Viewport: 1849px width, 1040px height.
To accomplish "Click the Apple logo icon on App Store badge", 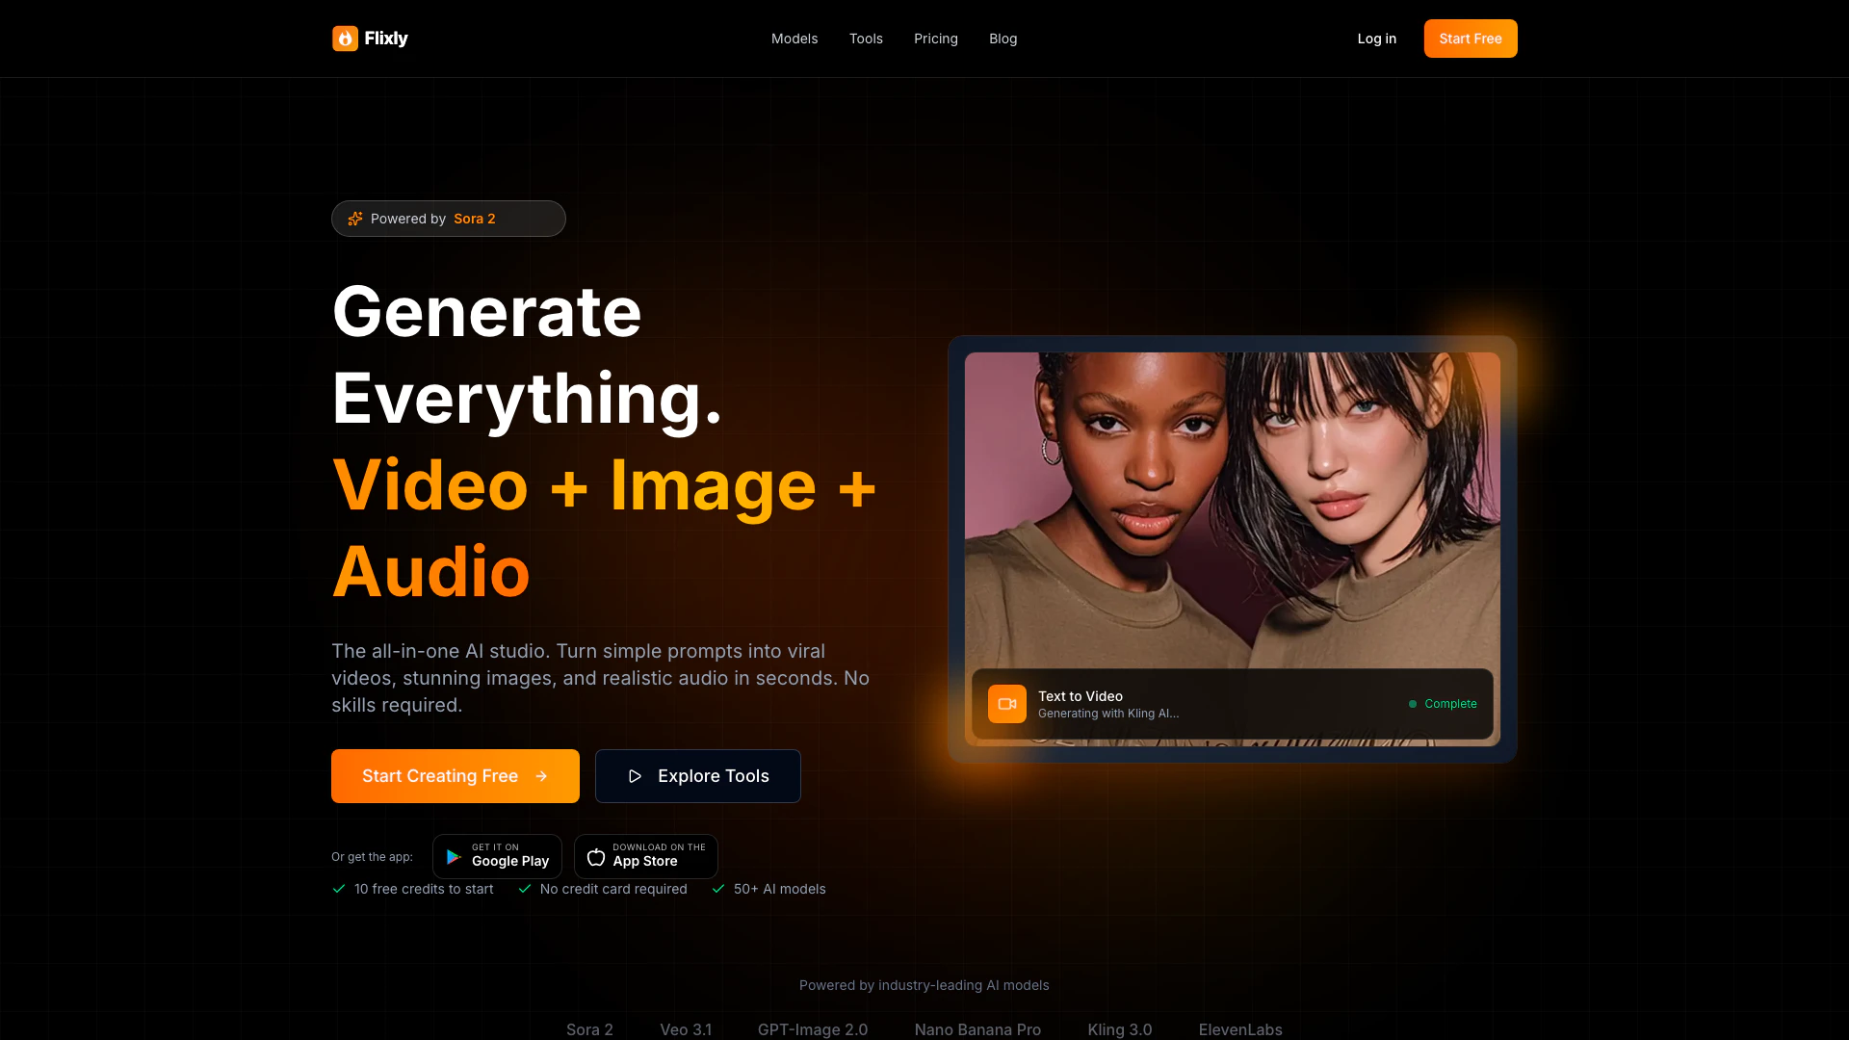I will click(596, 857).
